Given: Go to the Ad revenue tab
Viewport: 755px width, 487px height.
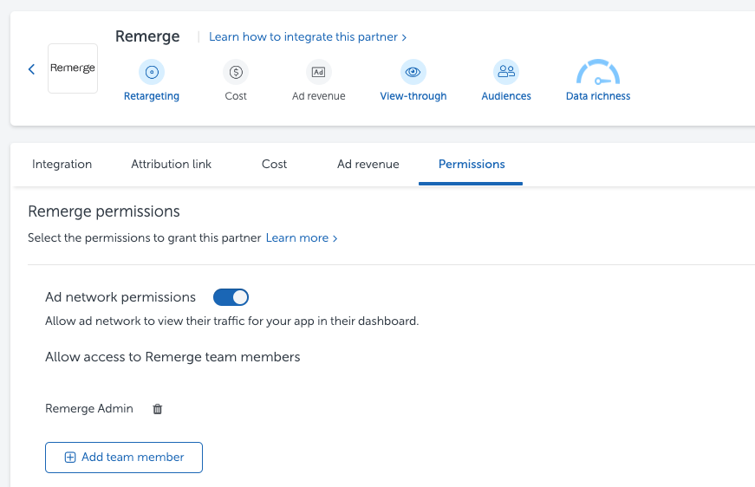Looking at the screenshot, I should click(368, 164).
